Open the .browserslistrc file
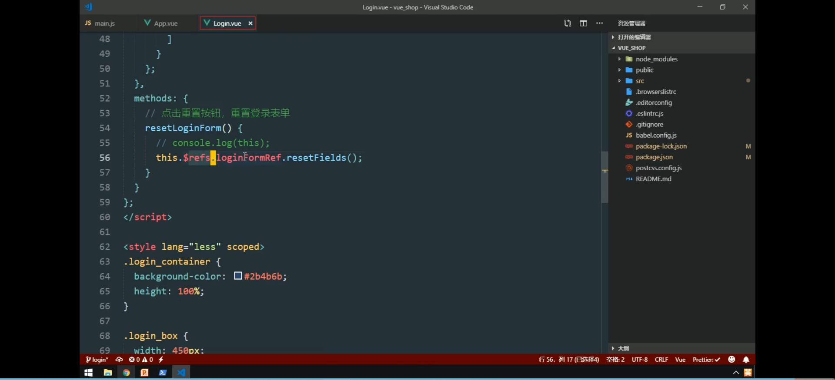The height and width of the screenshot is (380, 835). click(681, 92)
